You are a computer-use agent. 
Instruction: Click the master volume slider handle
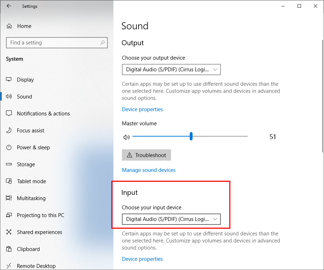(x=191, y=136)
